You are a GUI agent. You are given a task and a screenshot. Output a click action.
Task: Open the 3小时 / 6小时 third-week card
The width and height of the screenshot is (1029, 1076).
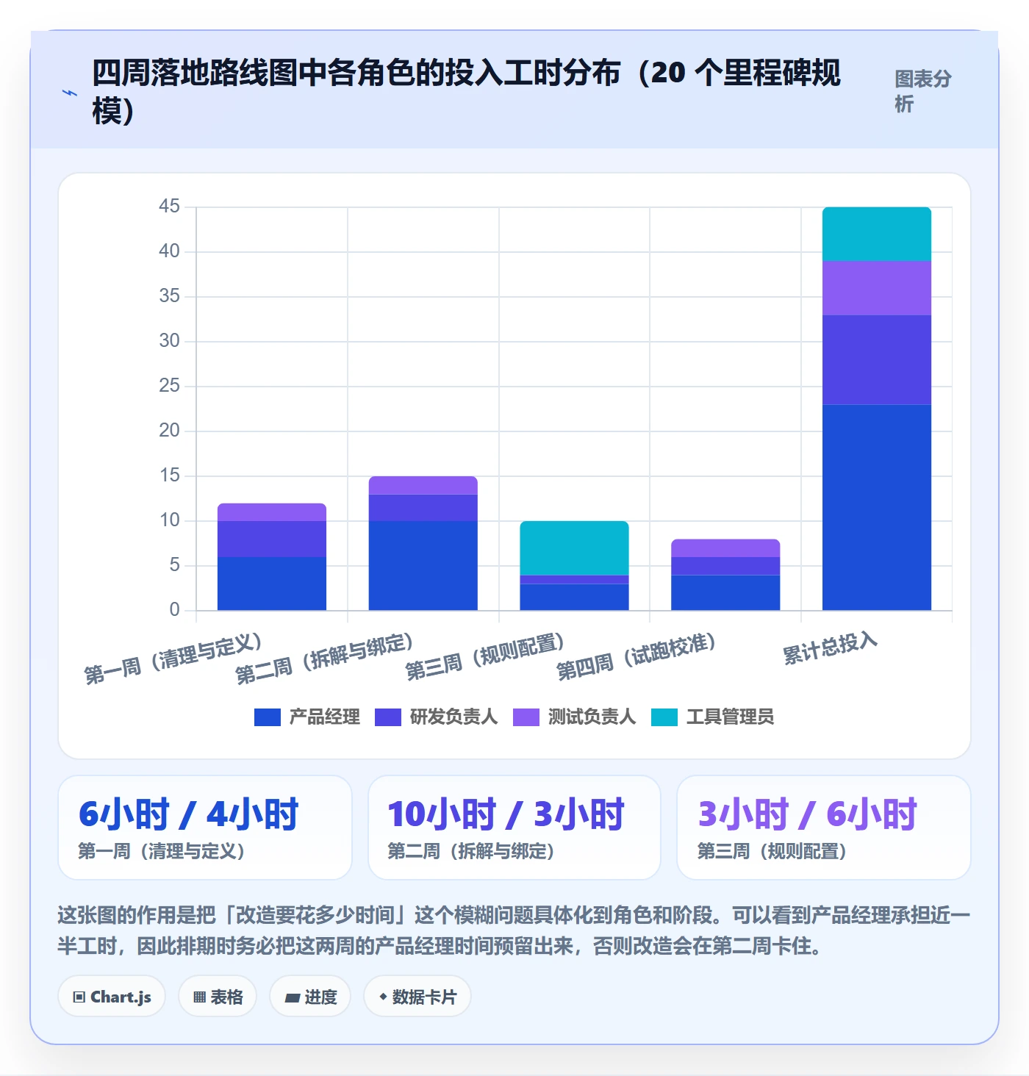(824, 828)
